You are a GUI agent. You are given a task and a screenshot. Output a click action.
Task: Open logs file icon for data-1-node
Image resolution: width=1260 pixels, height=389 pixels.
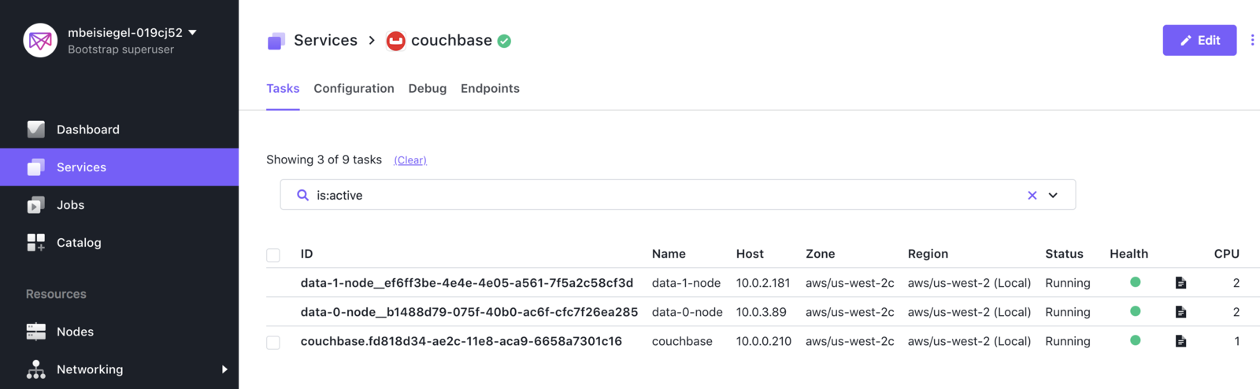click(x=1180, y=283)
